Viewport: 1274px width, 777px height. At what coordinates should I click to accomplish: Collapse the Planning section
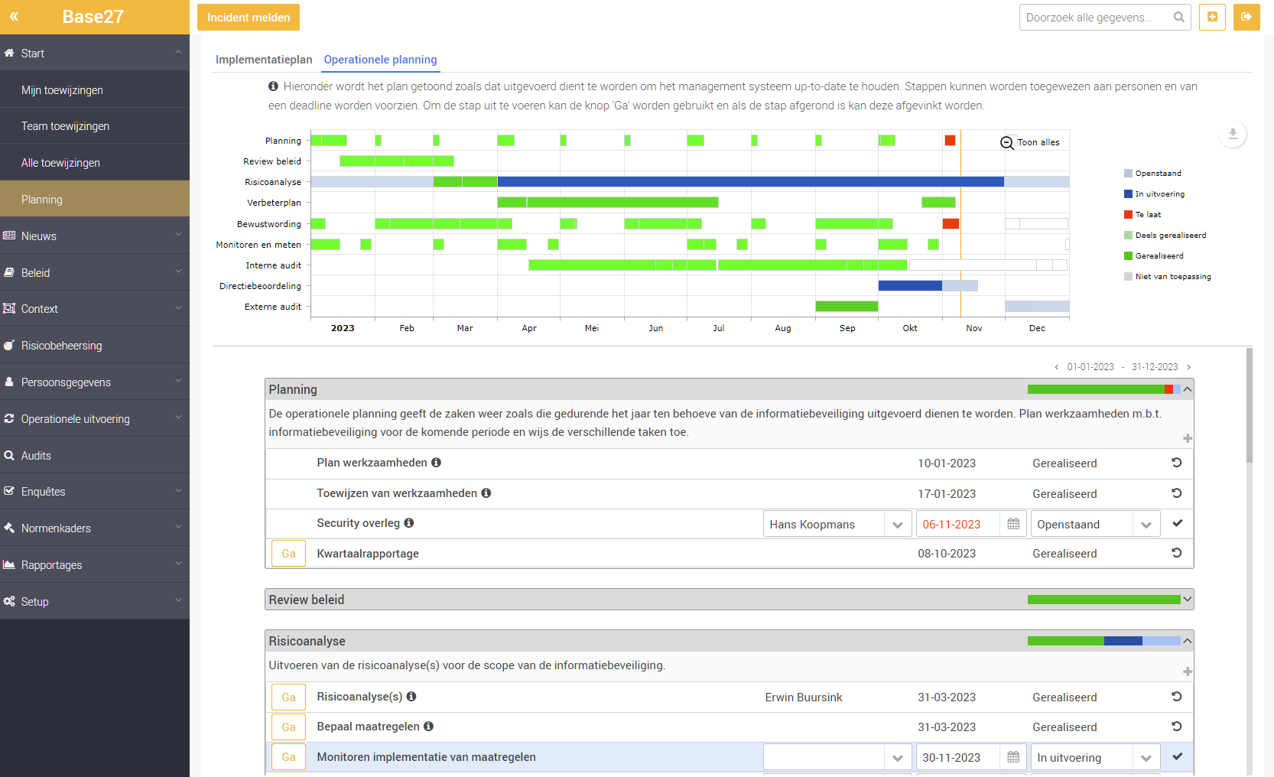point(1188,389)
